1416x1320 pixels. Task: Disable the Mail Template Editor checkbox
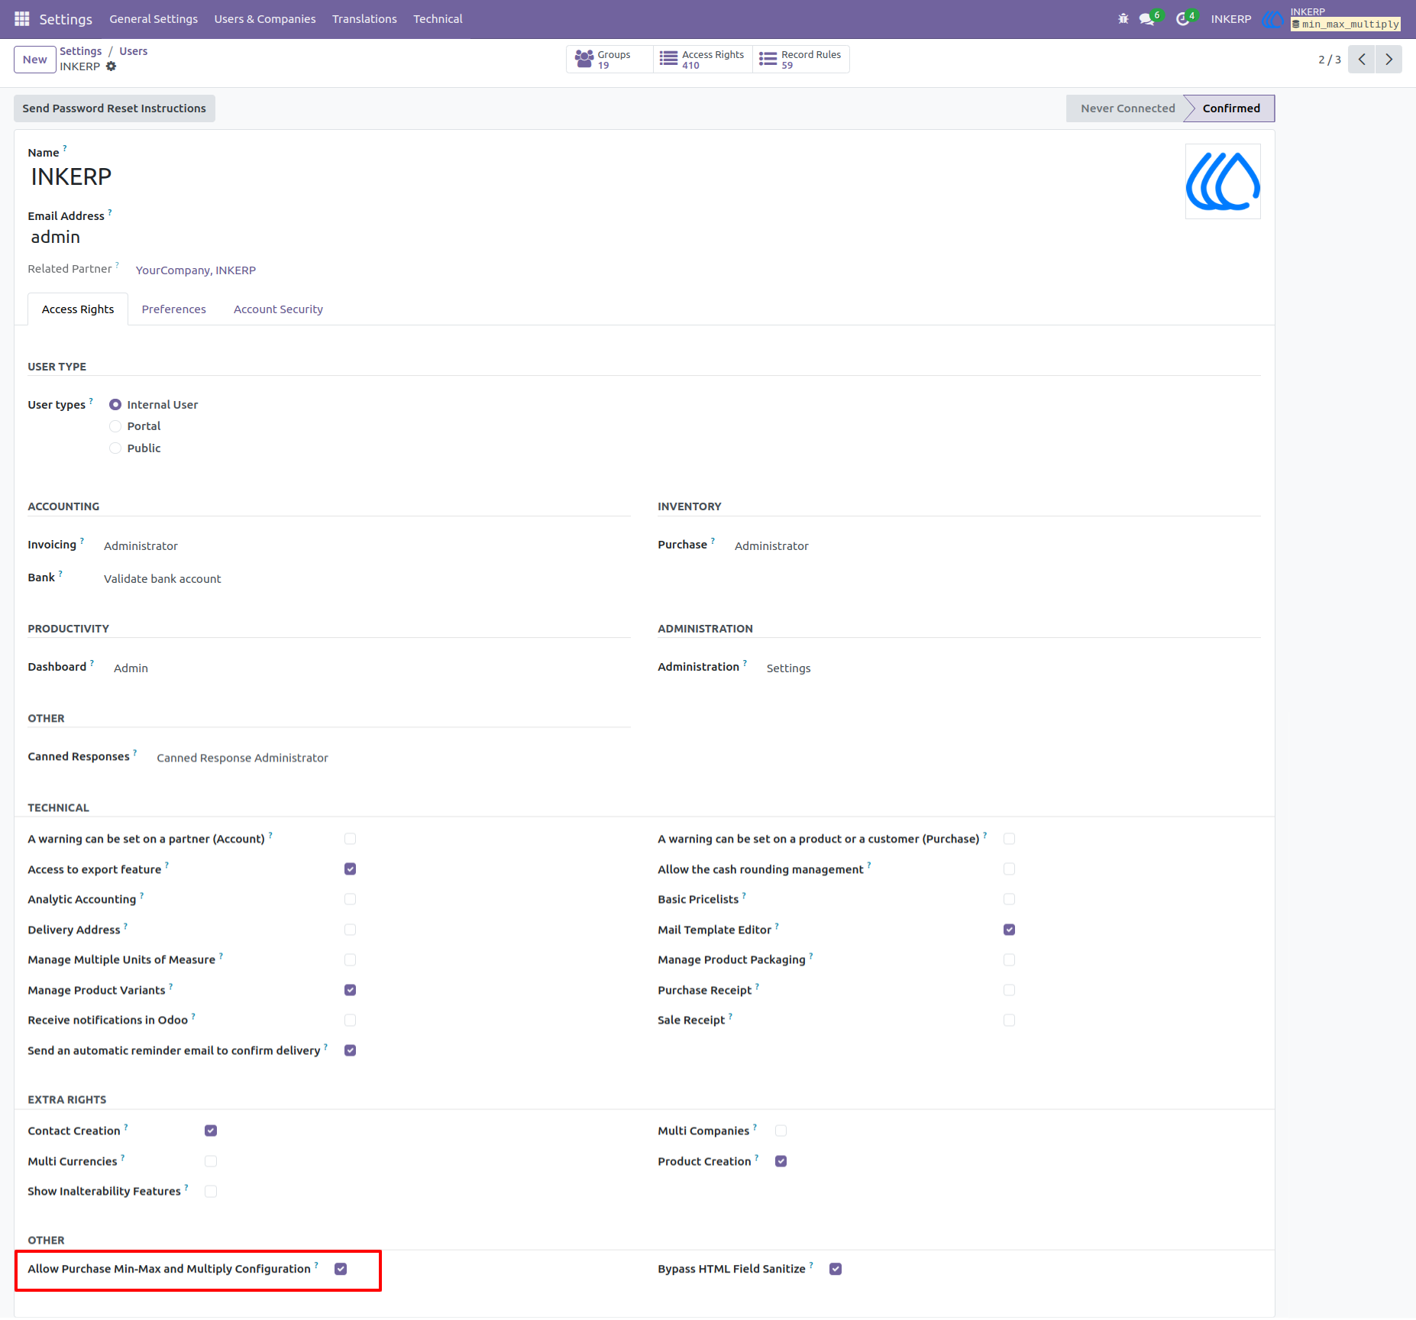coord(1009,930)
